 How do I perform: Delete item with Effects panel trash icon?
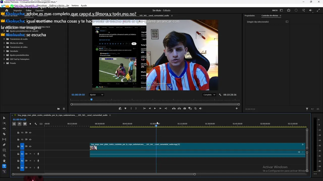click(x=64, y=109)
